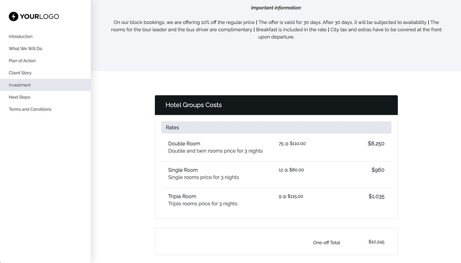Select Introduction in the sidebar navigation
Image resolution: width=461 pixels, height=263 pixels.
(x=20, y=36)
